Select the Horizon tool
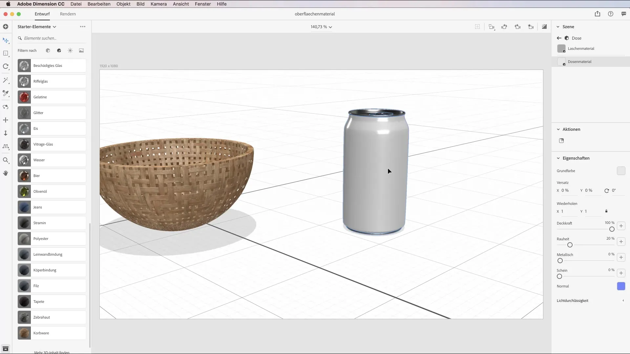630x354 pixels. pos(6,147)
